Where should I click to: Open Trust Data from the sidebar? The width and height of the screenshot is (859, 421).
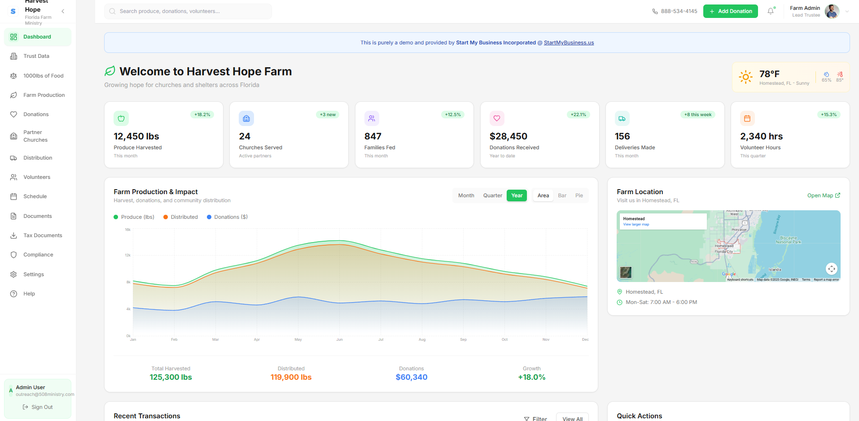click(38, 56)
